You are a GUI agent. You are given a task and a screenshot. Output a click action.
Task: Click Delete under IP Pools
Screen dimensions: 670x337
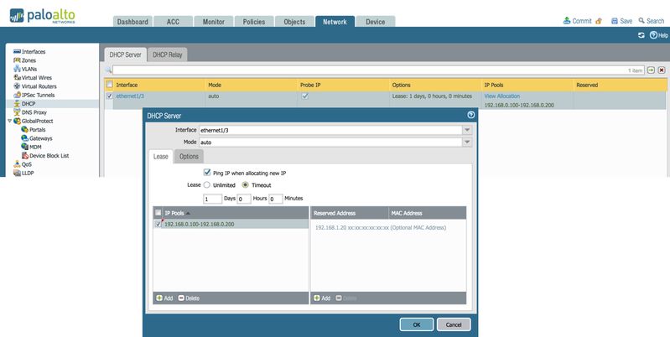click(x=189, y=298)
